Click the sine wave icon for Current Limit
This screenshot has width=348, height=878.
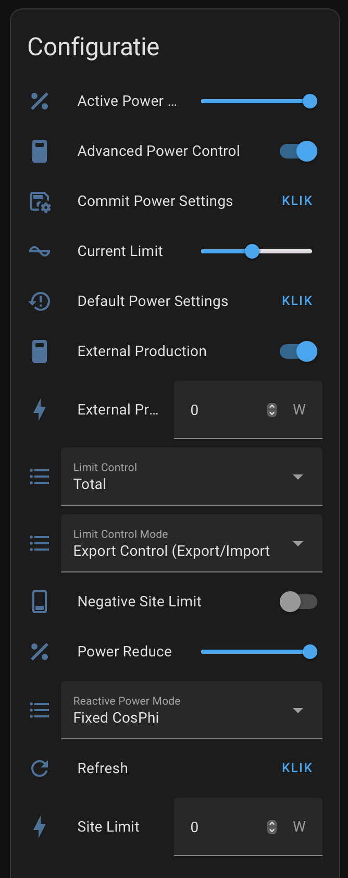click(40, 251)
